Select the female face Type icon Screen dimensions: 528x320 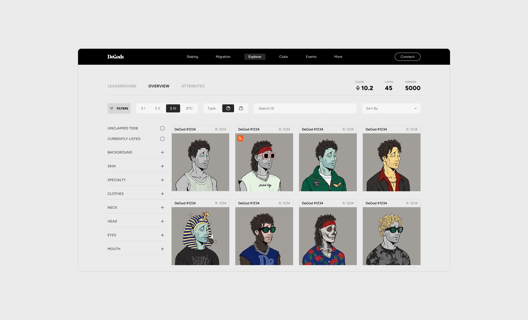pyautogui.click(x=241, y=108)
